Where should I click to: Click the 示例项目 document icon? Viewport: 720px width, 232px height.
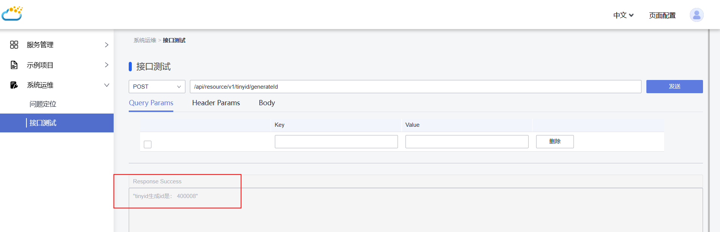click(14, 65)
